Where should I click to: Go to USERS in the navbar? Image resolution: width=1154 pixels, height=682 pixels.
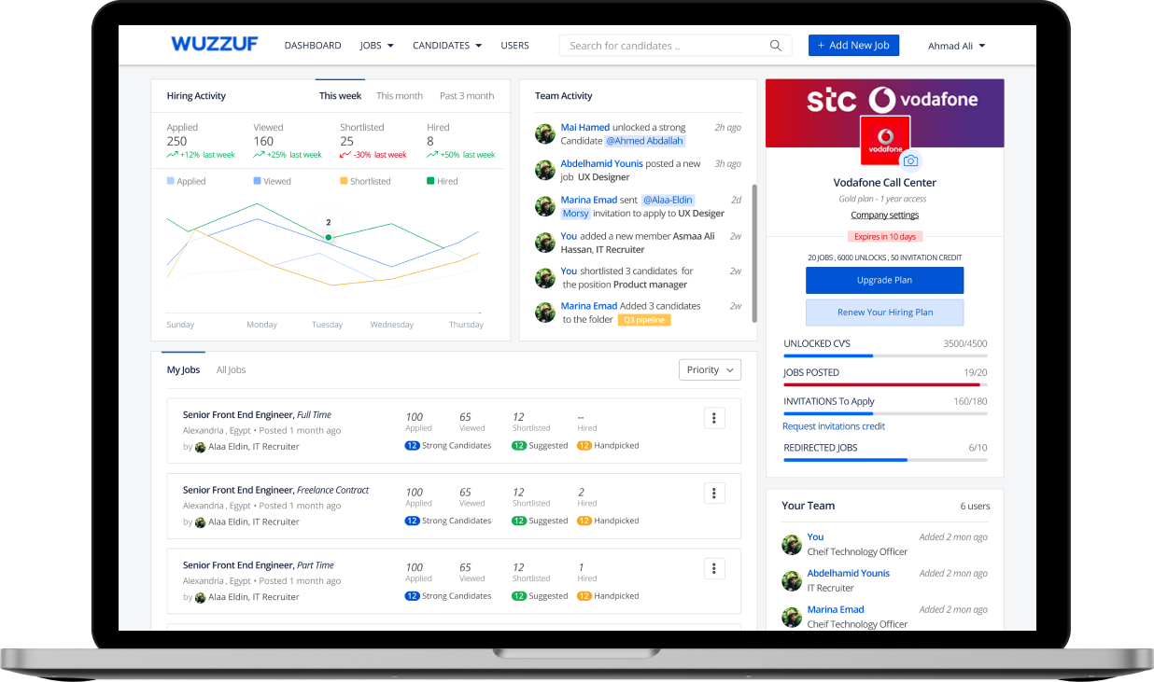[x=514, y=46]
